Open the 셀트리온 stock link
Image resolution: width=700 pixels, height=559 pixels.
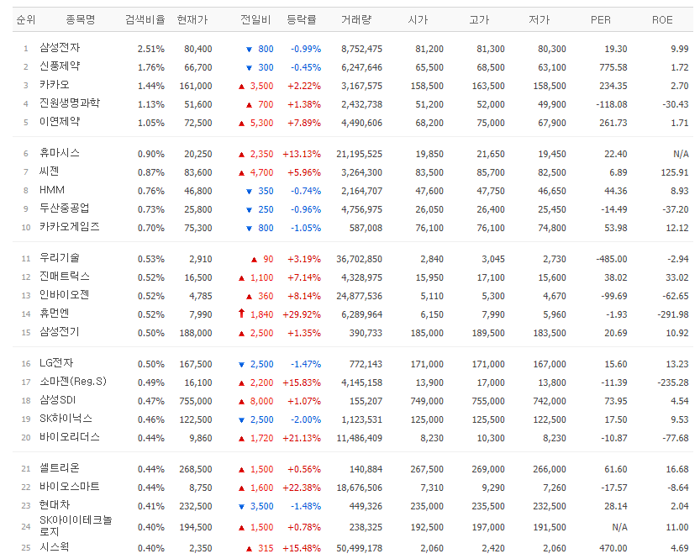60,468
